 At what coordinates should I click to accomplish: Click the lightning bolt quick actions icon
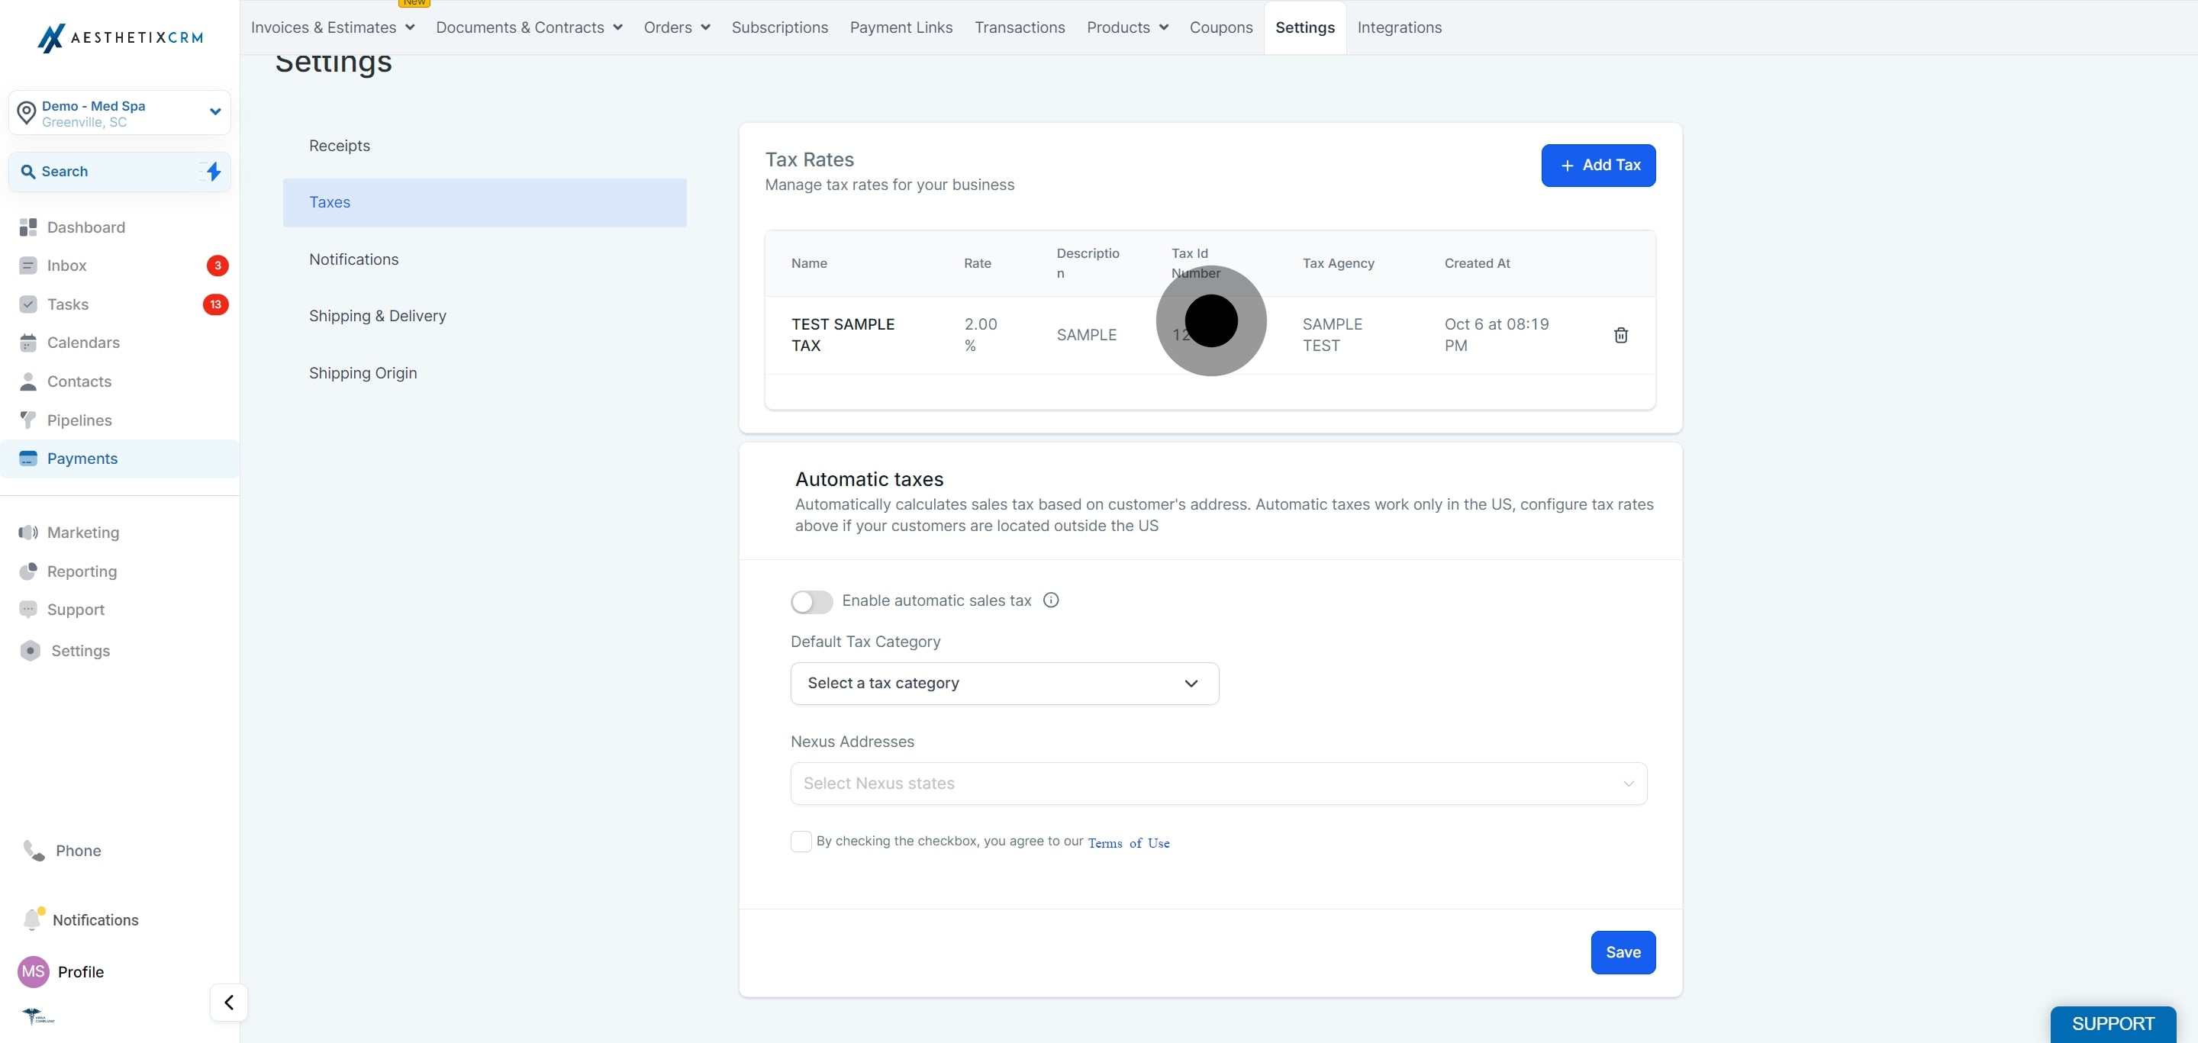(214, 172)
